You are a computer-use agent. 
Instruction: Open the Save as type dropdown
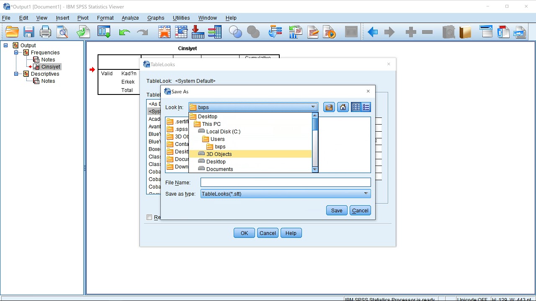(366, 194)
